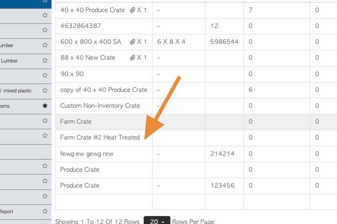Viewport: 337px width, 224px height.
Task: Star the Lumber sidebar item
Action: coord(45,60)
